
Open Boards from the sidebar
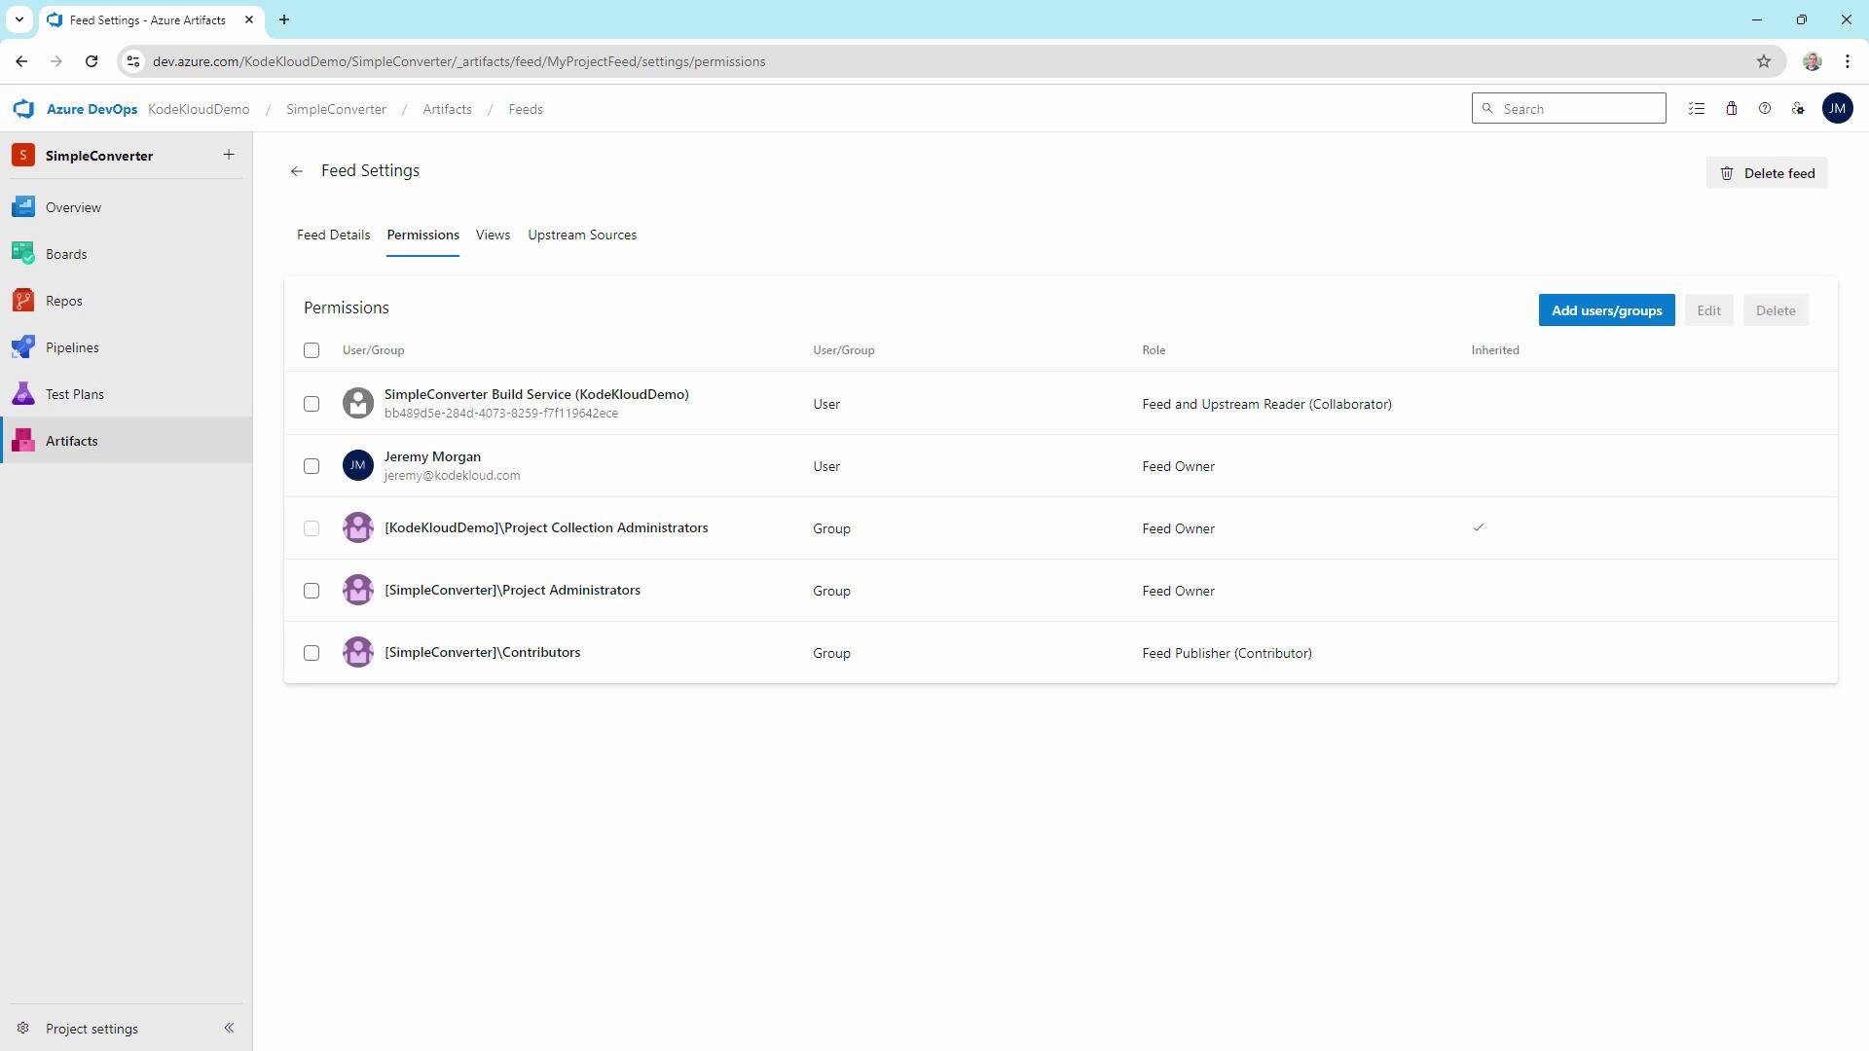pos(66,254)
